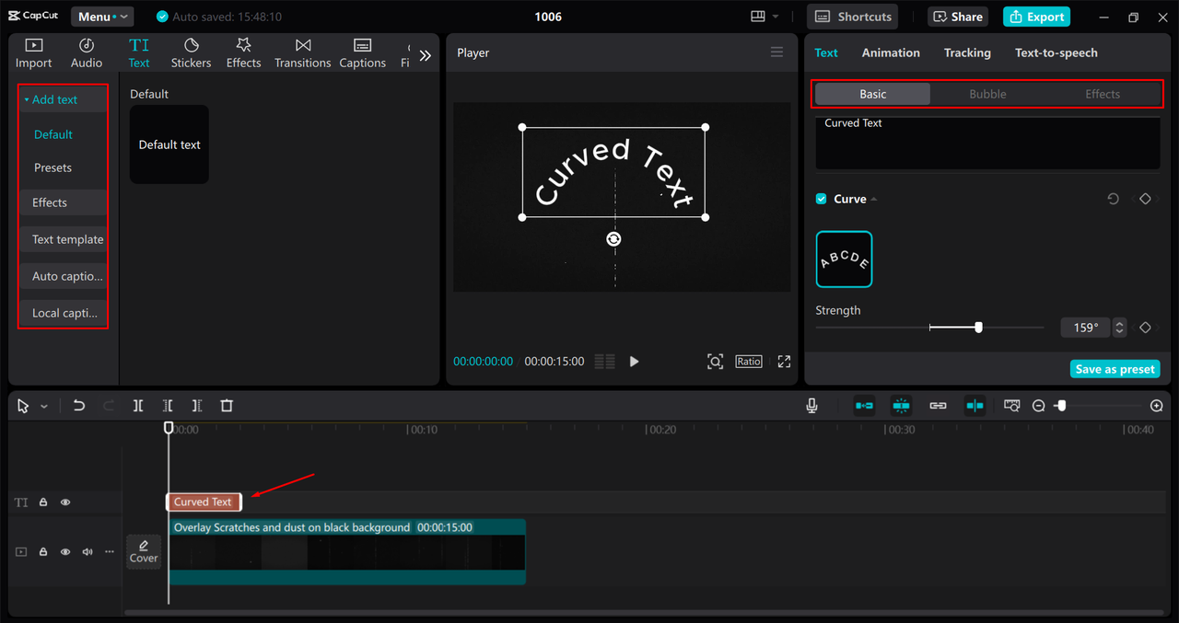Open the timeline grid view icon
This screenshot has width=1179, height=623.
(604, 362)
